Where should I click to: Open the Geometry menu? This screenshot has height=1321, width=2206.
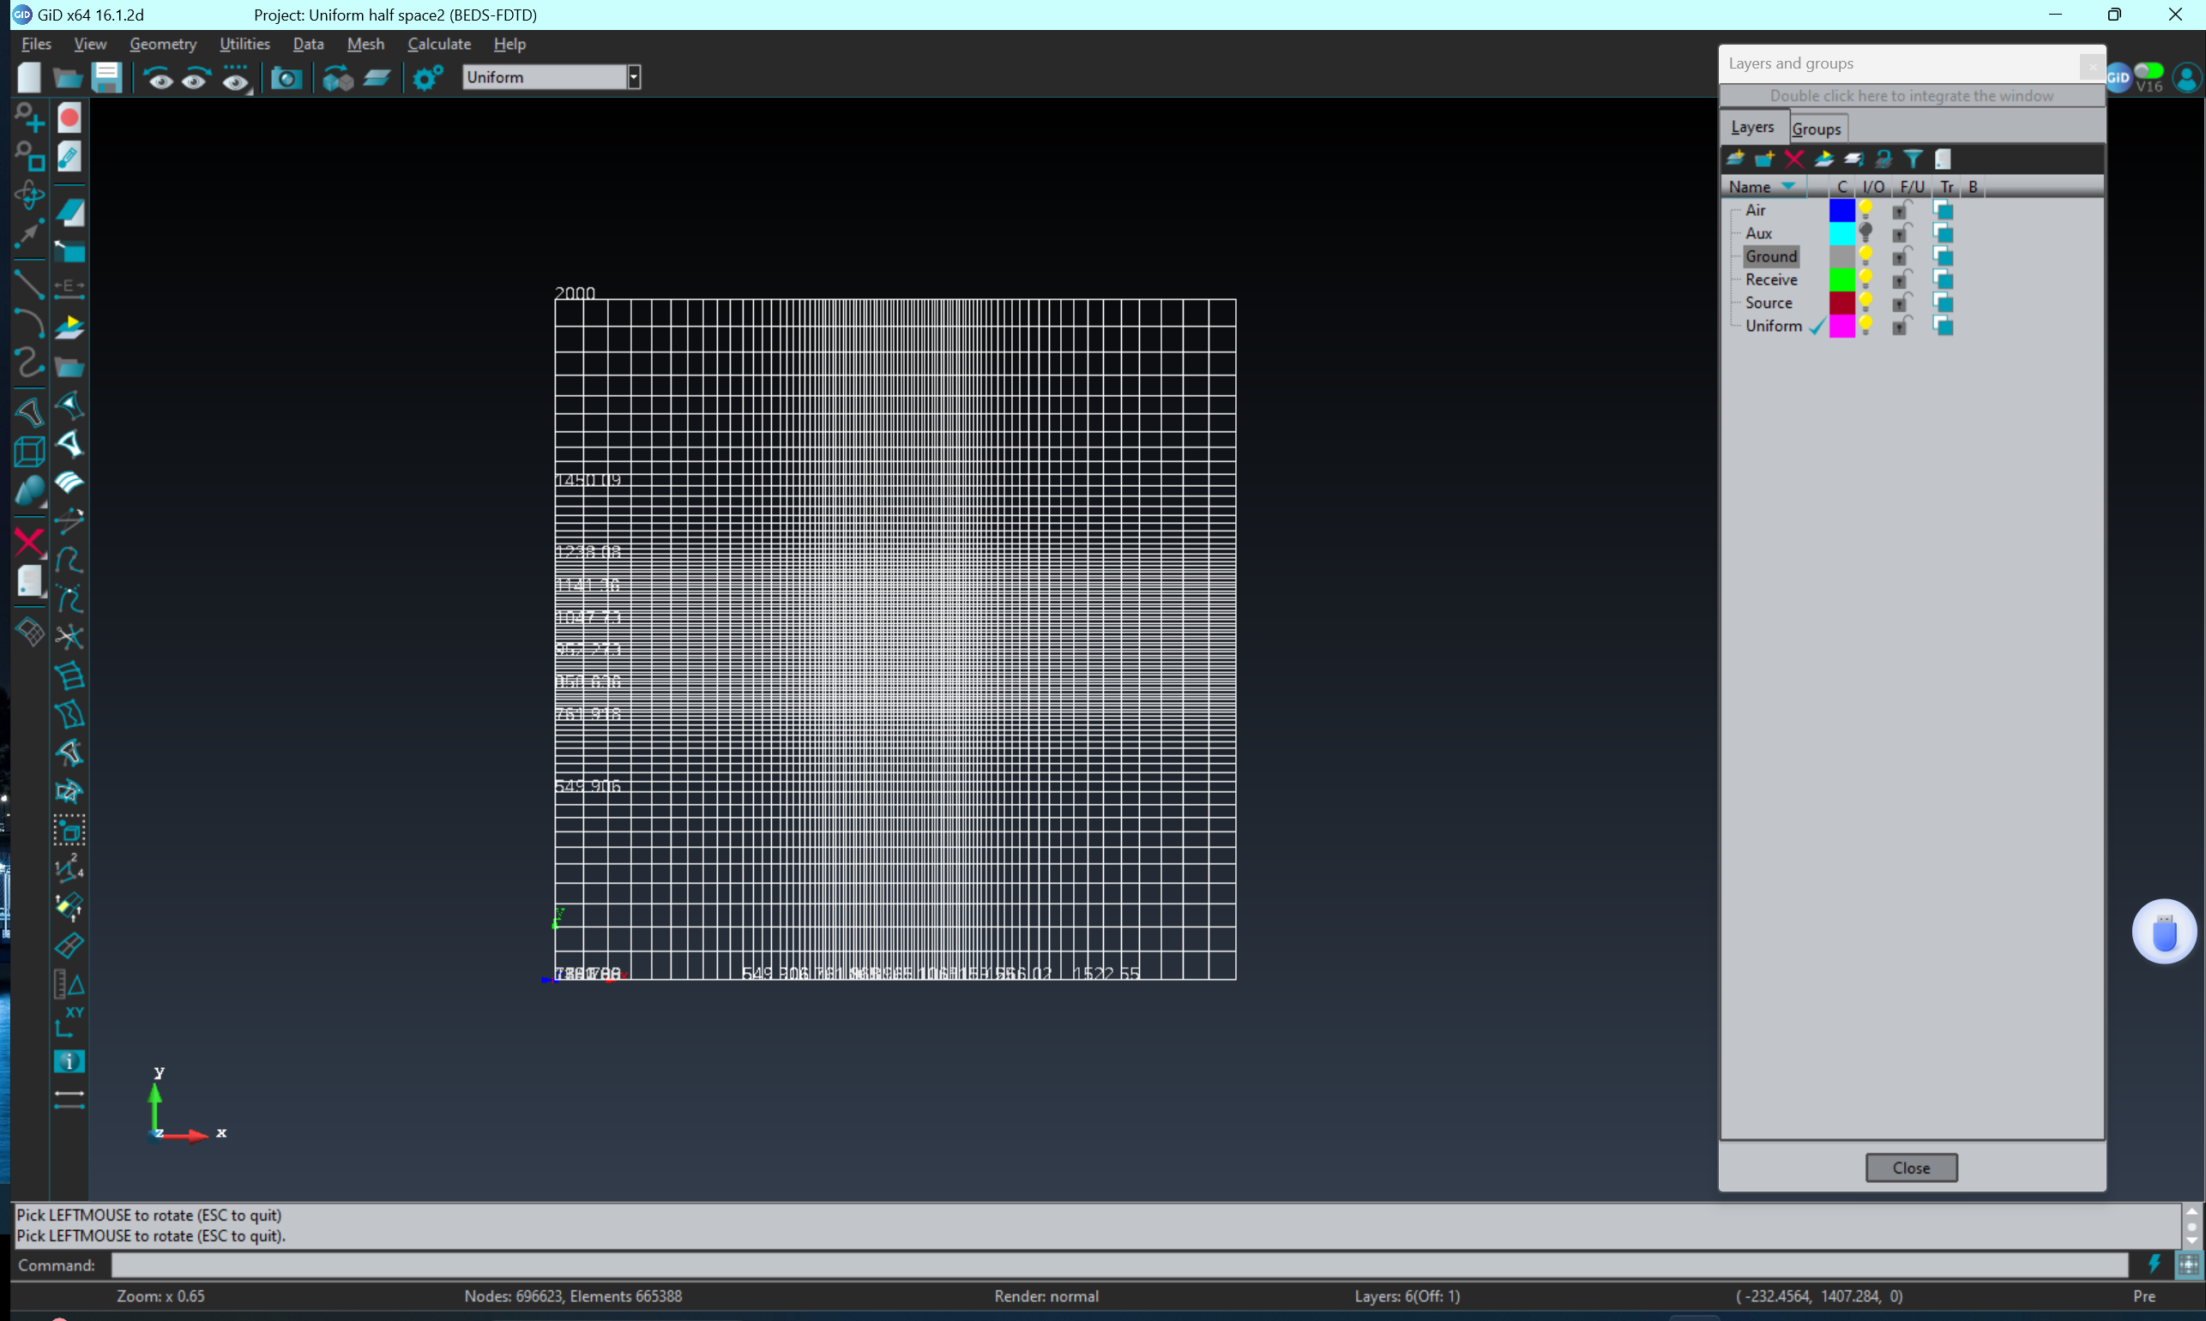pos(162,43)
